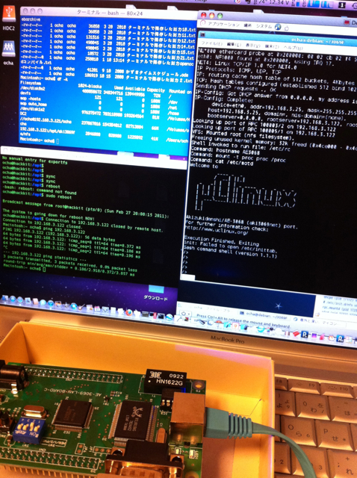357x478 pixels.
Task: Open the ocha network volume icon
Action: [x=8, y=49]
